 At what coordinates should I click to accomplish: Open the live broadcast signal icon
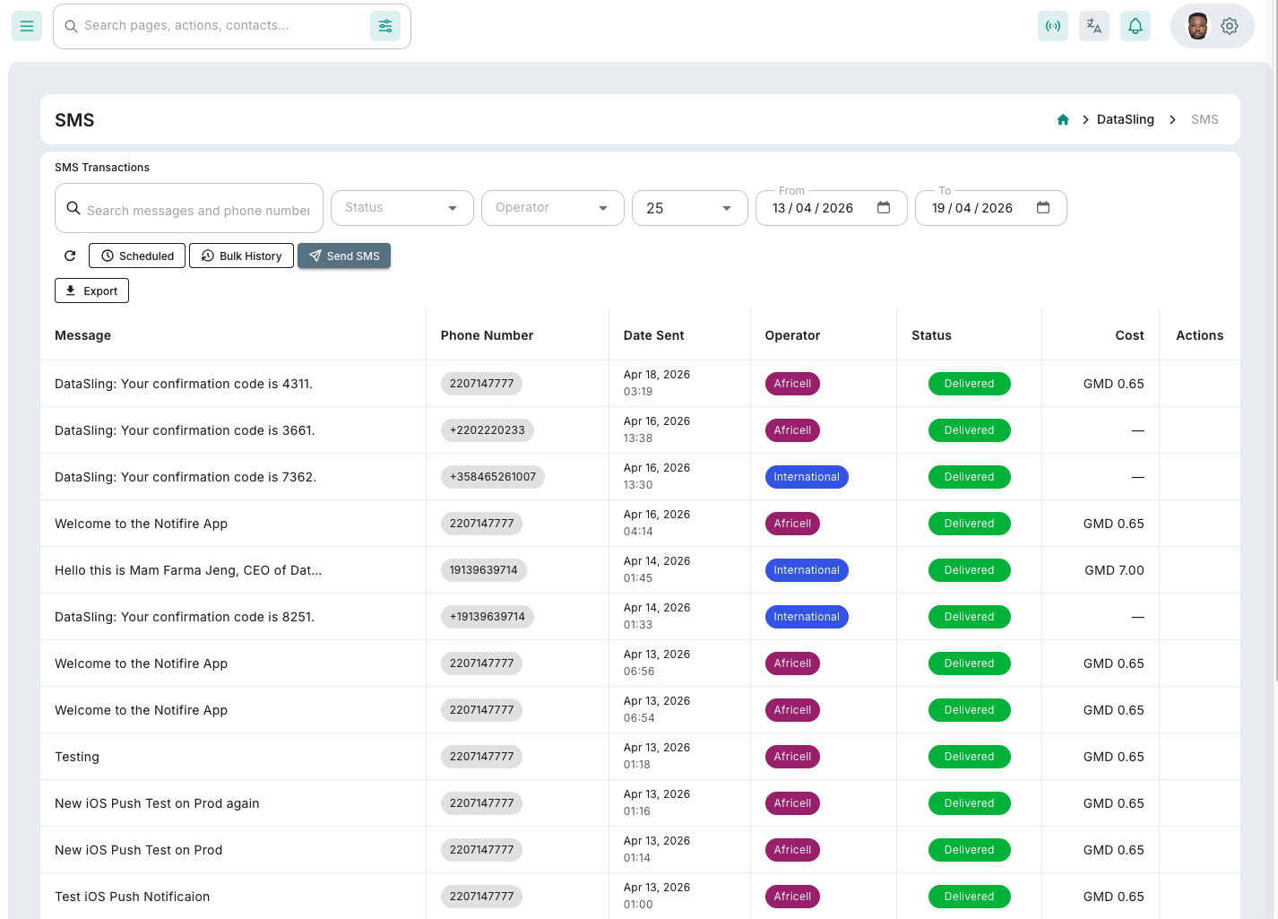[1053, 26]
